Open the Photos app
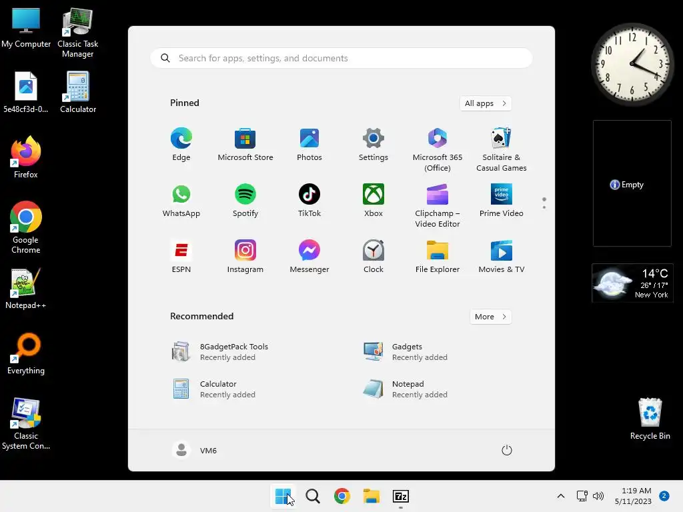 (309, 145)
